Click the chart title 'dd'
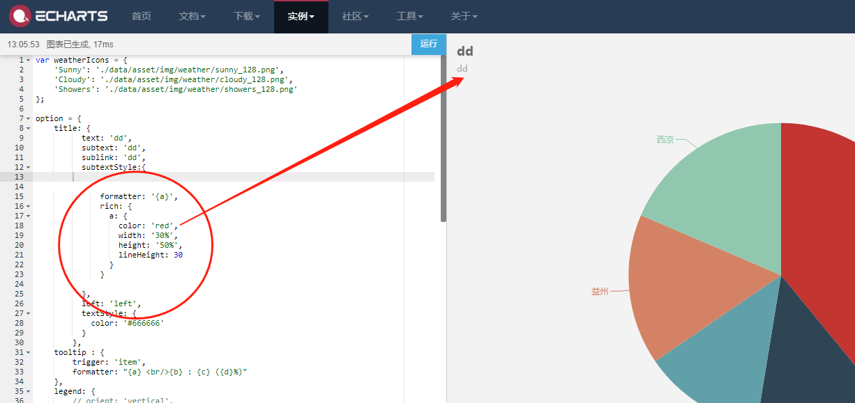Image resolution: width=855 pixels, height=403 pixels. tap(464, 52)
